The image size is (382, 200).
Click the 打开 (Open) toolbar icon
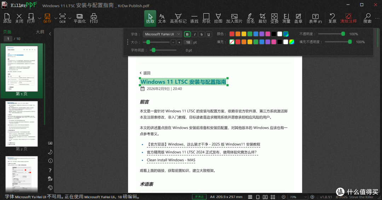tap(31, 18)
